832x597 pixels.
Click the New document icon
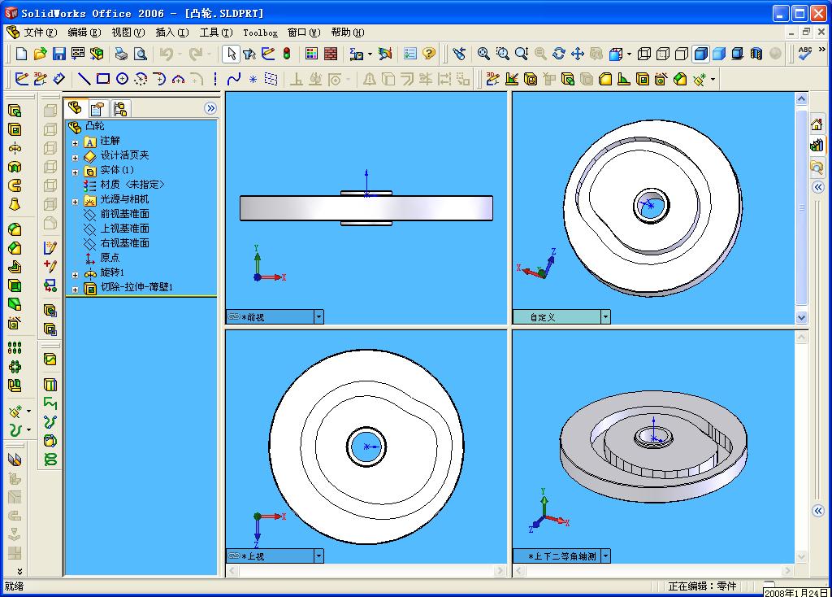click(22, 54)
